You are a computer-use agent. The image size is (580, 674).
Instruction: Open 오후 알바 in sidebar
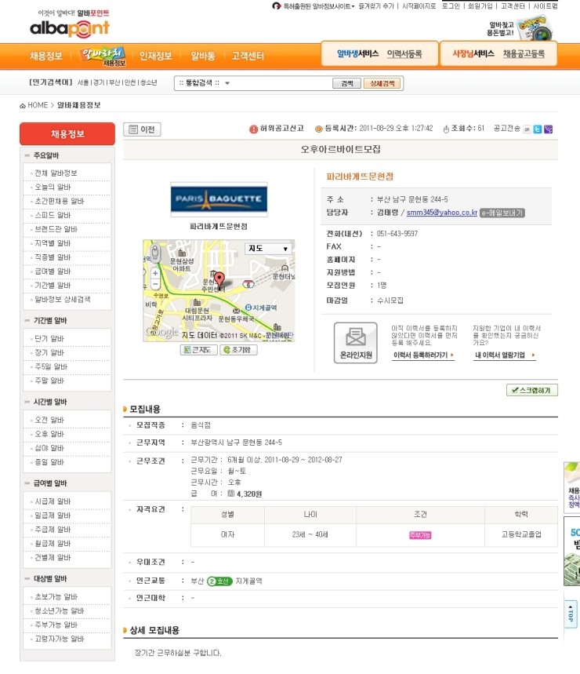[49, 434]
